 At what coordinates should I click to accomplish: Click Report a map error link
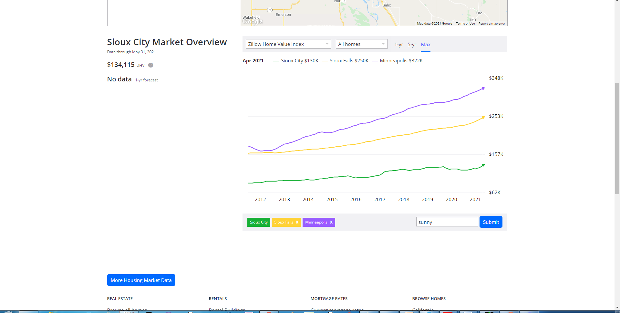tap(491, 24)
